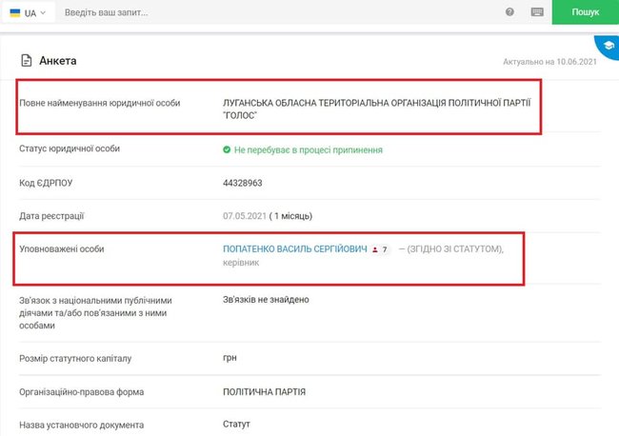The height and width of the screenshot is (436, 619).
Task: Click the 'Зв'язків не знайдено' text
Action: (266, 300)
